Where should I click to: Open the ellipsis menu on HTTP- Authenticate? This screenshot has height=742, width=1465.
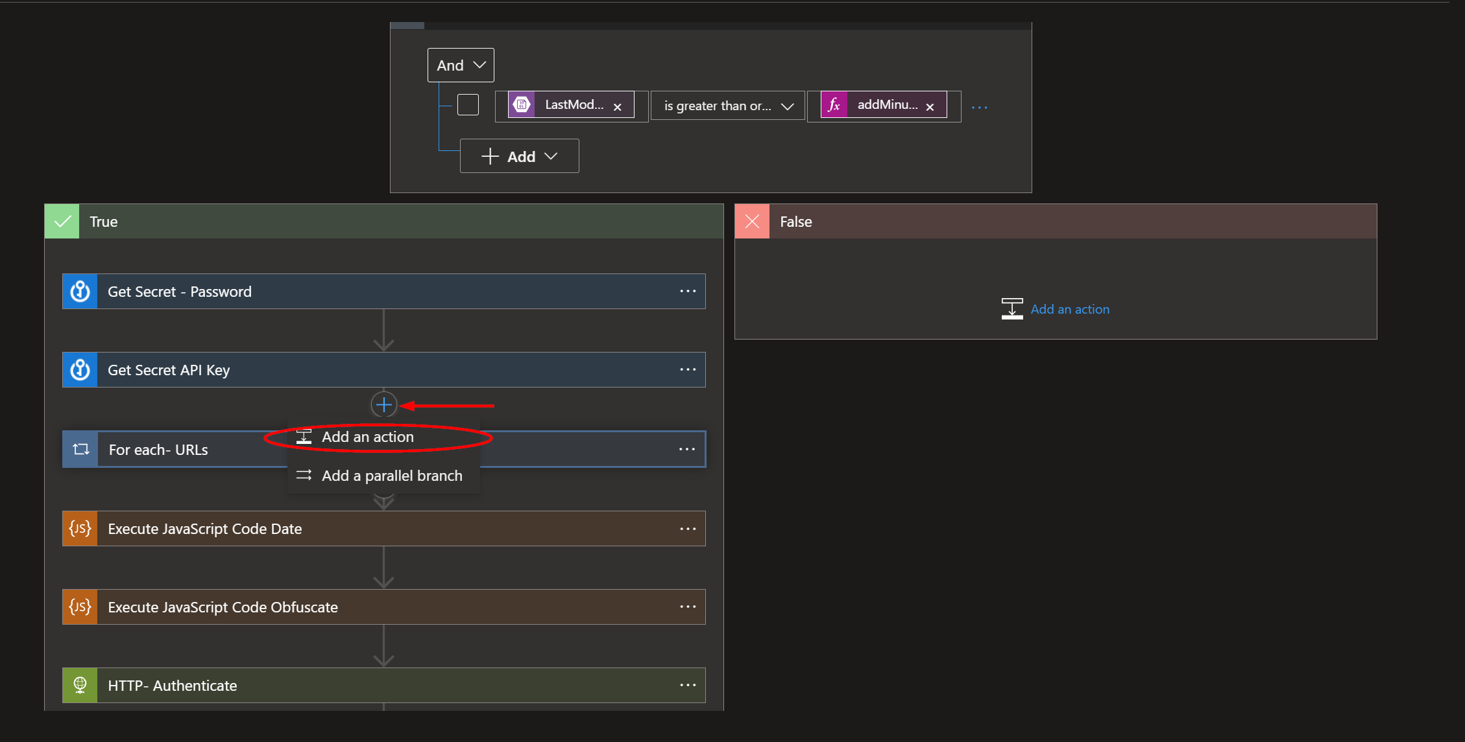tap(688, 686)
